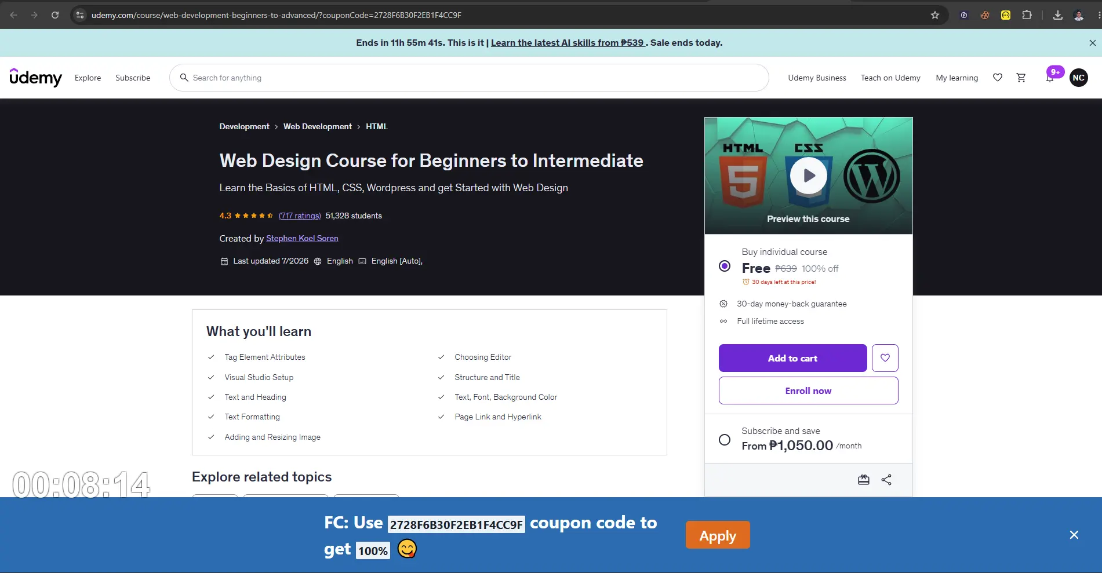Click the NC profile avatar
Viewport: 1102px width, 573px height.
pos(1079,78)
